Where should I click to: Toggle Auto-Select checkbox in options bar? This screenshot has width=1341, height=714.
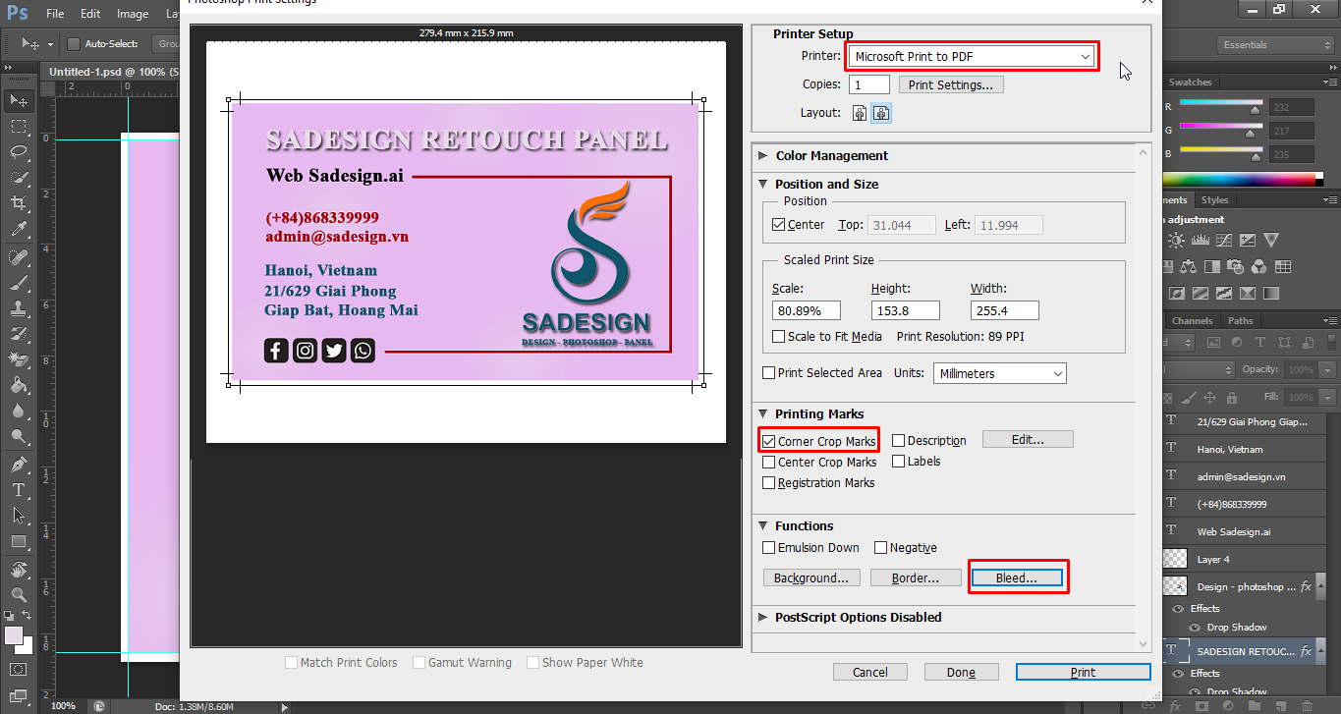73,44
